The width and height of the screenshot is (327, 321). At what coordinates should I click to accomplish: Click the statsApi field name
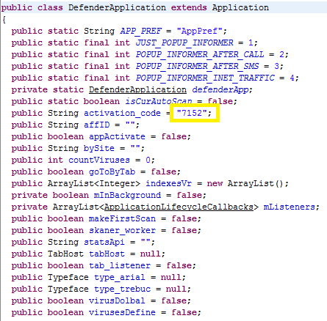[104, 243]
